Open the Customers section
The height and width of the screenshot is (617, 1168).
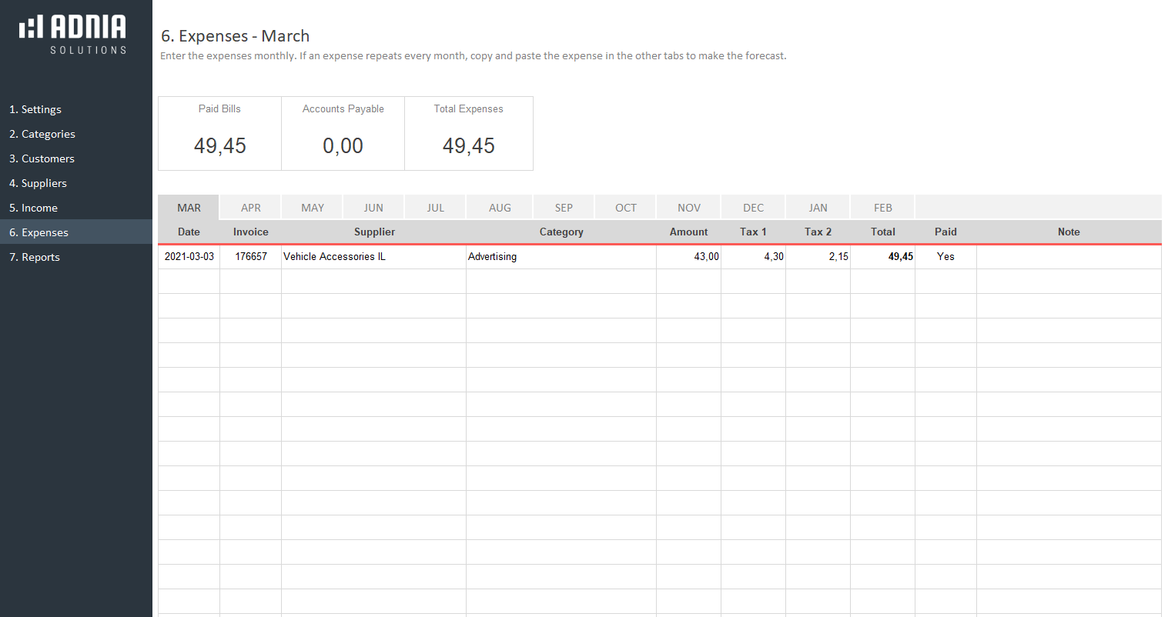(42, 158)
